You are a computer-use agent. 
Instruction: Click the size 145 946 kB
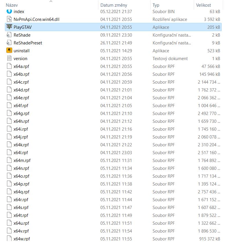[x=210, y=74]
